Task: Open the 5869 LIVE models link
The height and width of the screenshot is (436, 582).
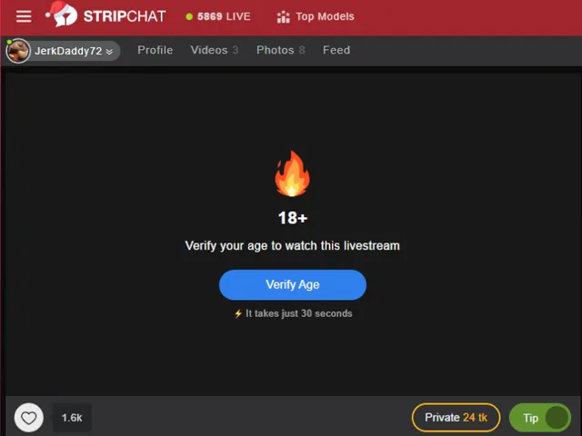Action: [218, 16]
